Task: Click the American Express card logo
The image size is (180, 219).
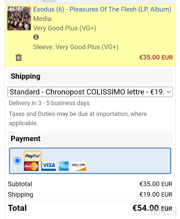Action: pyautogui.click(x=64, y=166)
